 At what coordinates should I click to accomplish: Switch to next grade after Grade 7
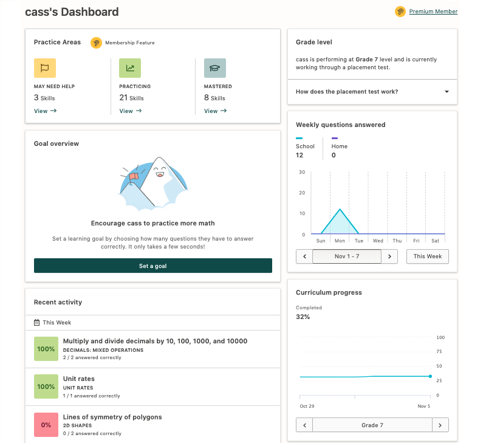440,425
